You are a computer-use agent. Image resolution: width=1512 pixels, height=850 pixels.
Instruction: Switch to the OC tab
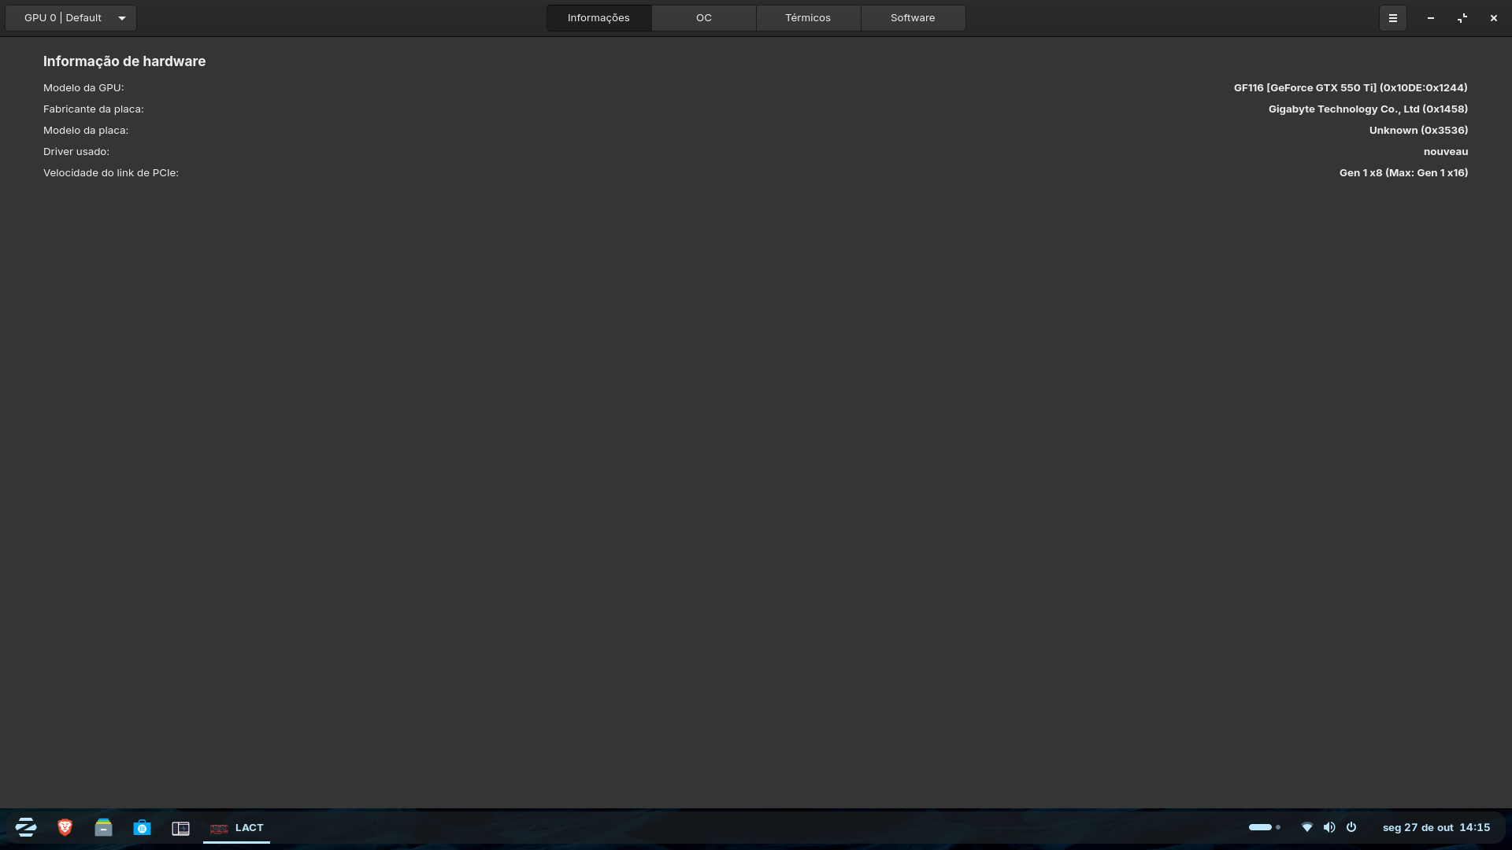703,18
